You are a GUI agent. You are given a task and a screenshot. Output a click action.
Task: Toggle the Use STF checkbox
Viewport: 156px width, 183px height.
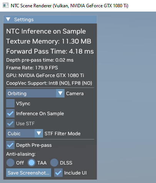tap(10, 123)
